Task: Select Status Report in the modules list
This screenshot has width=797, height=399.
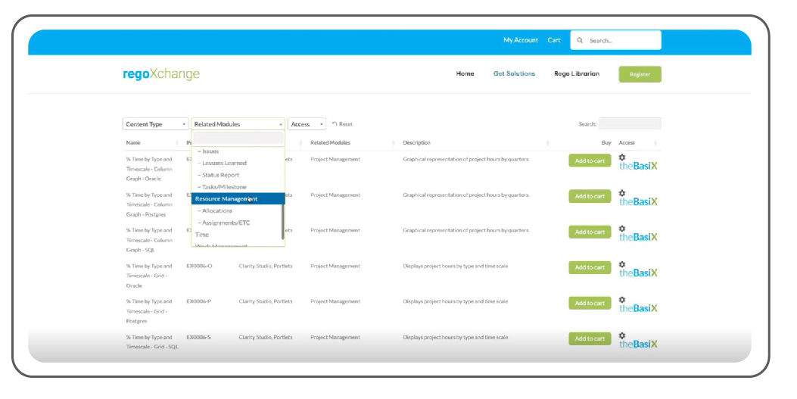Action: (x=236, y=175)
